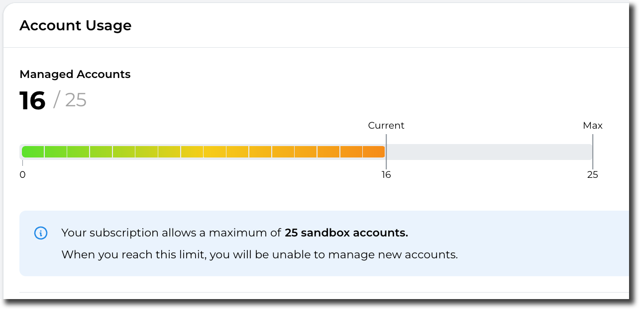Click the Account Usage heading

click(75, 26)
